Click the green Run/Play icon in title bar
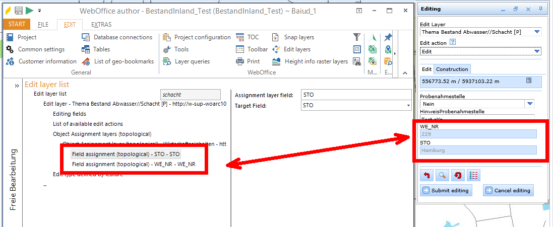 (x=30, y=11)
